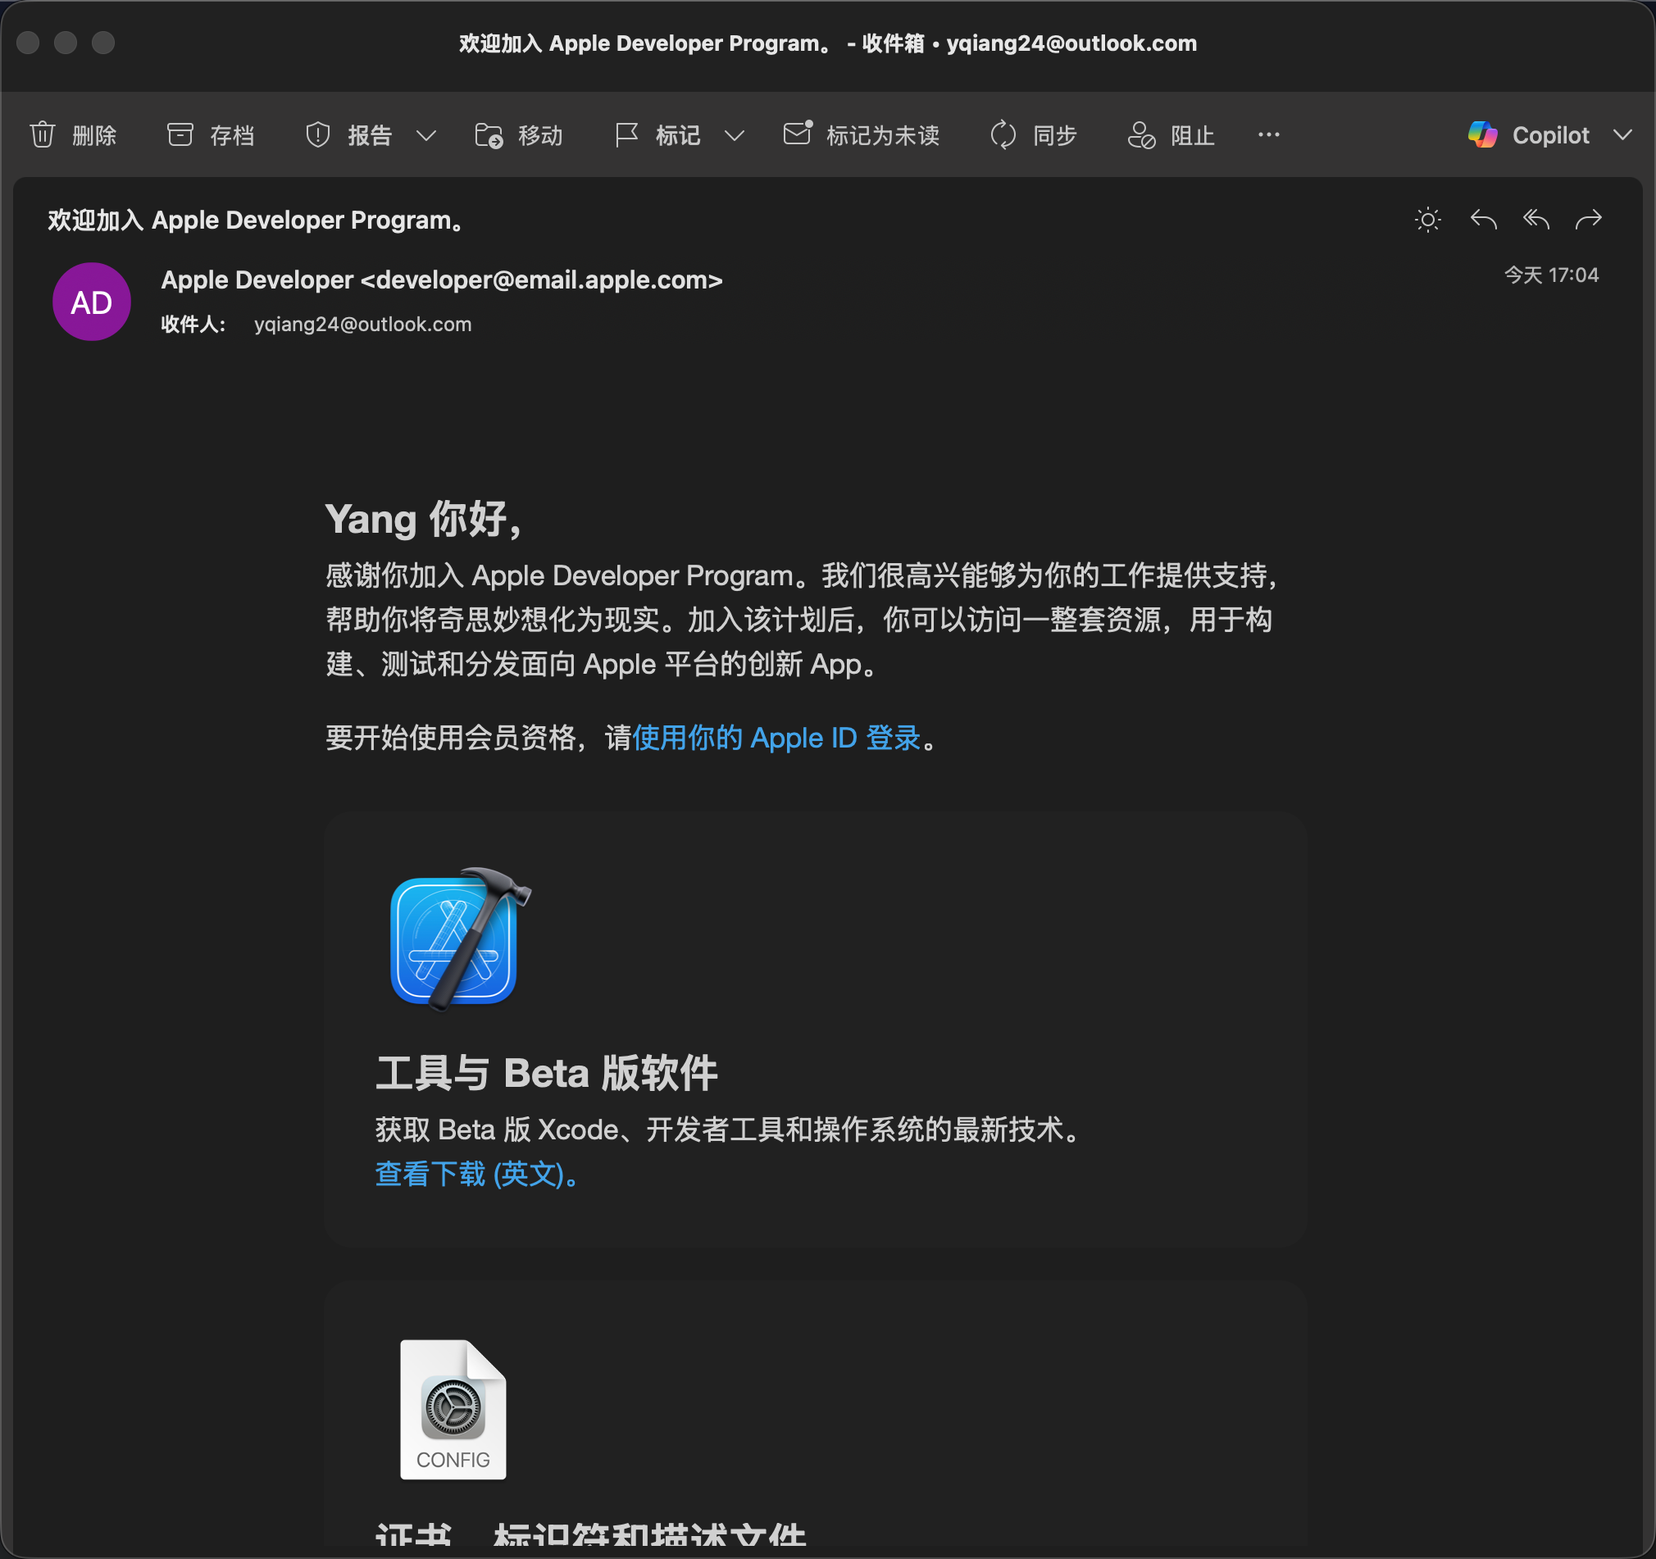
Task: Click the Move to folder icon
Action: (x=489, y=135)
